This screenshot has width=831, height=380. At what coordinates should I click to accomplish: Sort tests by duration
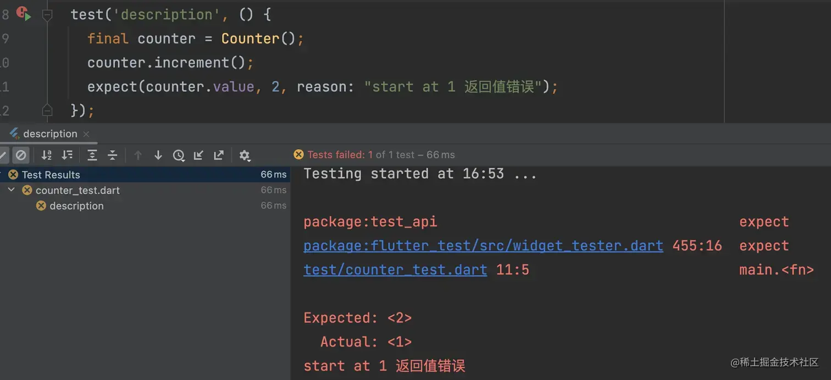click(x=67, y=155)
